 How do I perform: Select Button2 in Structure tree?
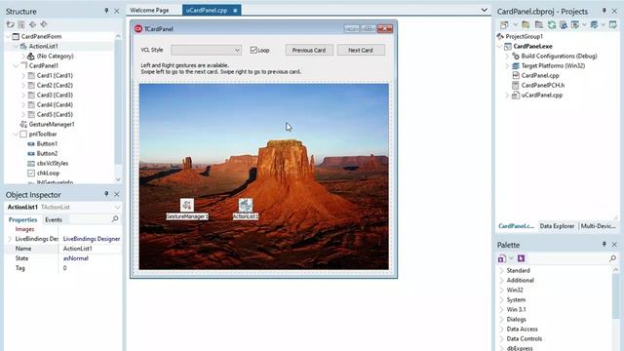coord(47,154)
